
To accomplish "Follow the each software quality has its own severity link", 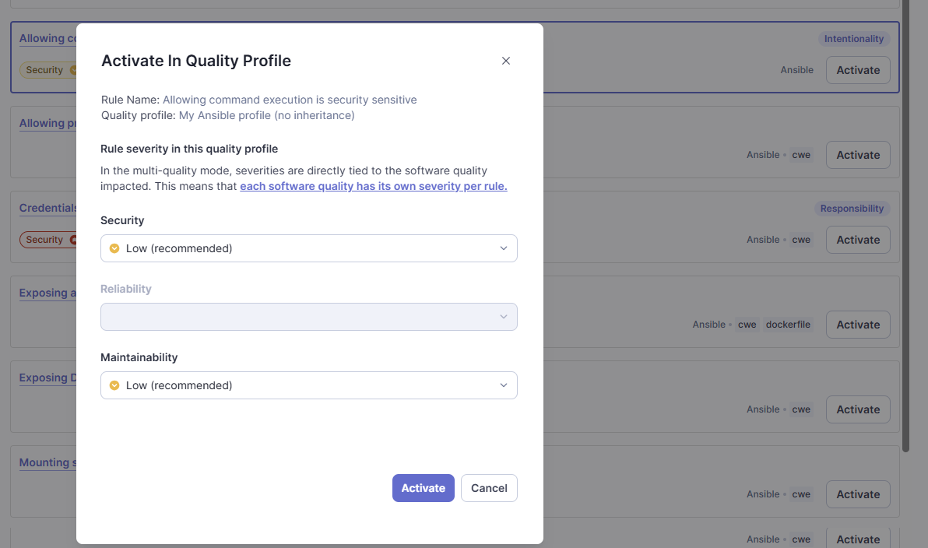I will 373,186.
